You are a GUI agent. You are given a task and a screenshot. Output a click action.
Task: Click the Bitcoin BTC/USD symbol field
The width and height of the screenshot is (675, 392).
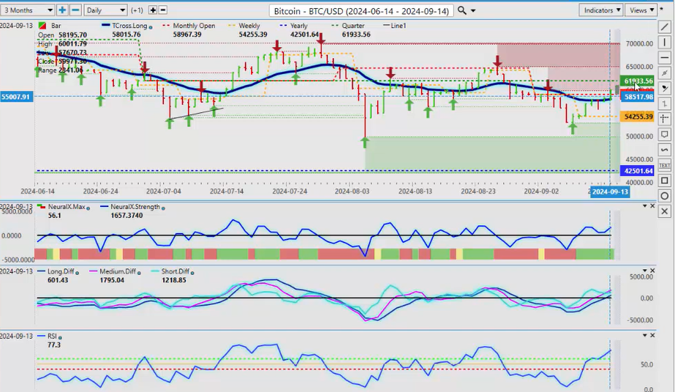pos(361,11)
